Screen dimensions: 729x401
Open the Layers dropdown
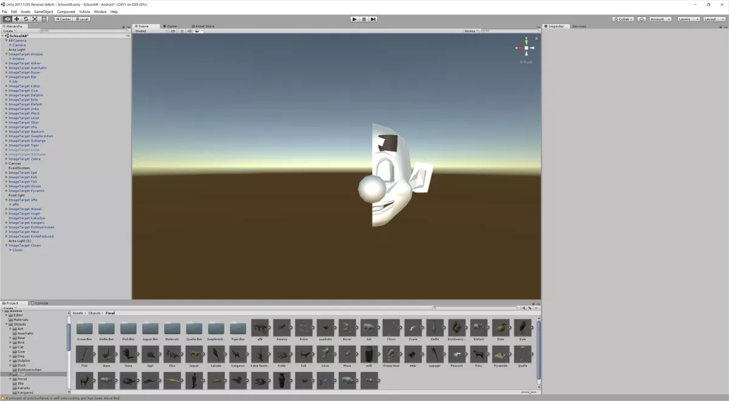click(x=688, y=19)
